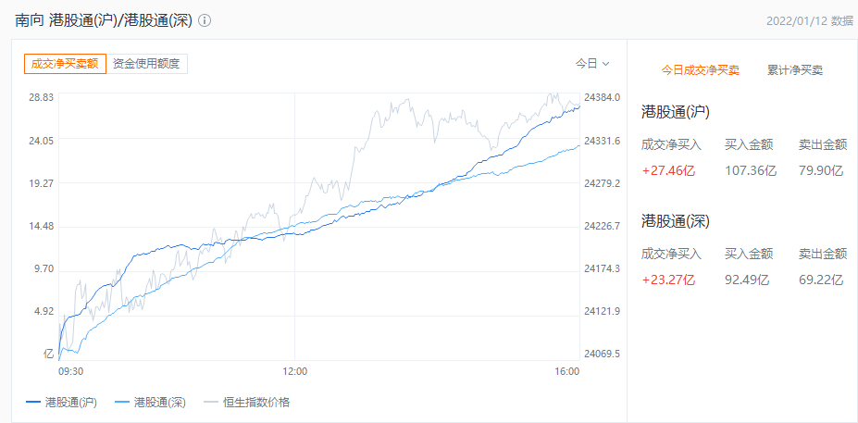Click the 79.90亿 sell amount
Image resolution: width=858 pixels, height=423 pixels.
820,170
